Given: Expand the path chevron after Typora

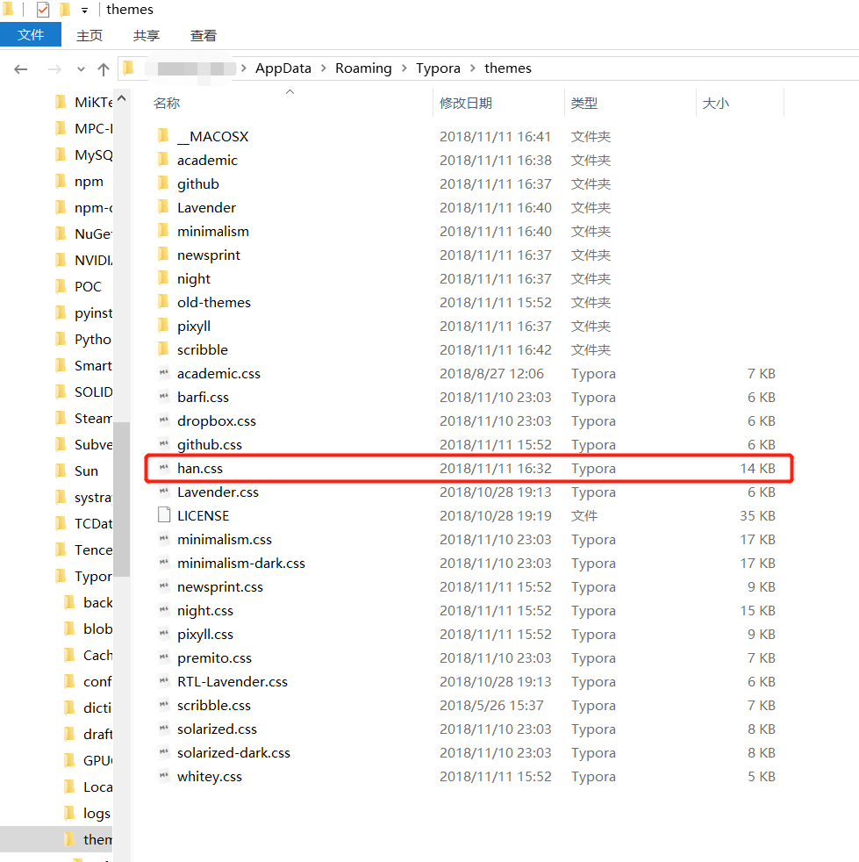Looking at the screenshot, I should point(473,68).
